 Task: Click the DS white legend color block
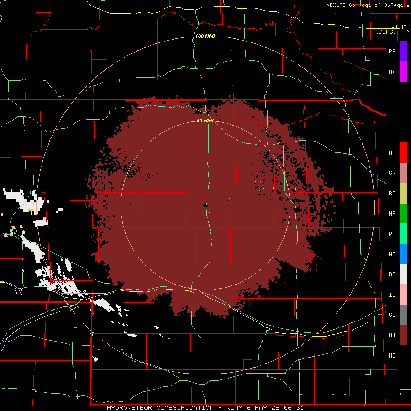(x=403, y=274)
